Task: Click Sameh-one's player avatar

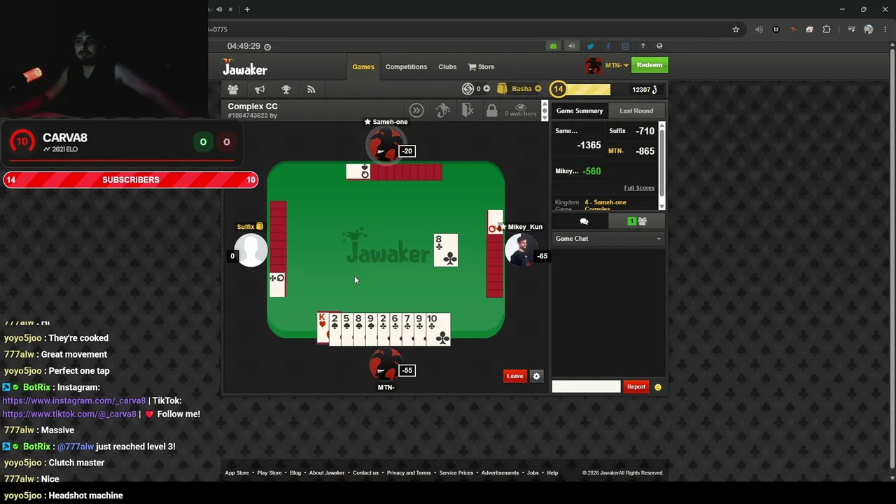Action: [x=384, y=146]
